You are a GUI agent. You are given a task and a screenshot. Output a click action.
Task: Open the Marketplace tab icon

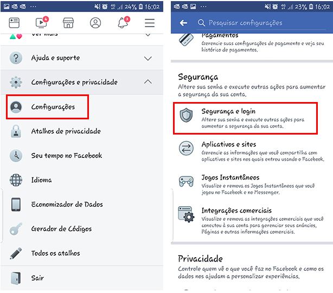[x=68, y=23]
